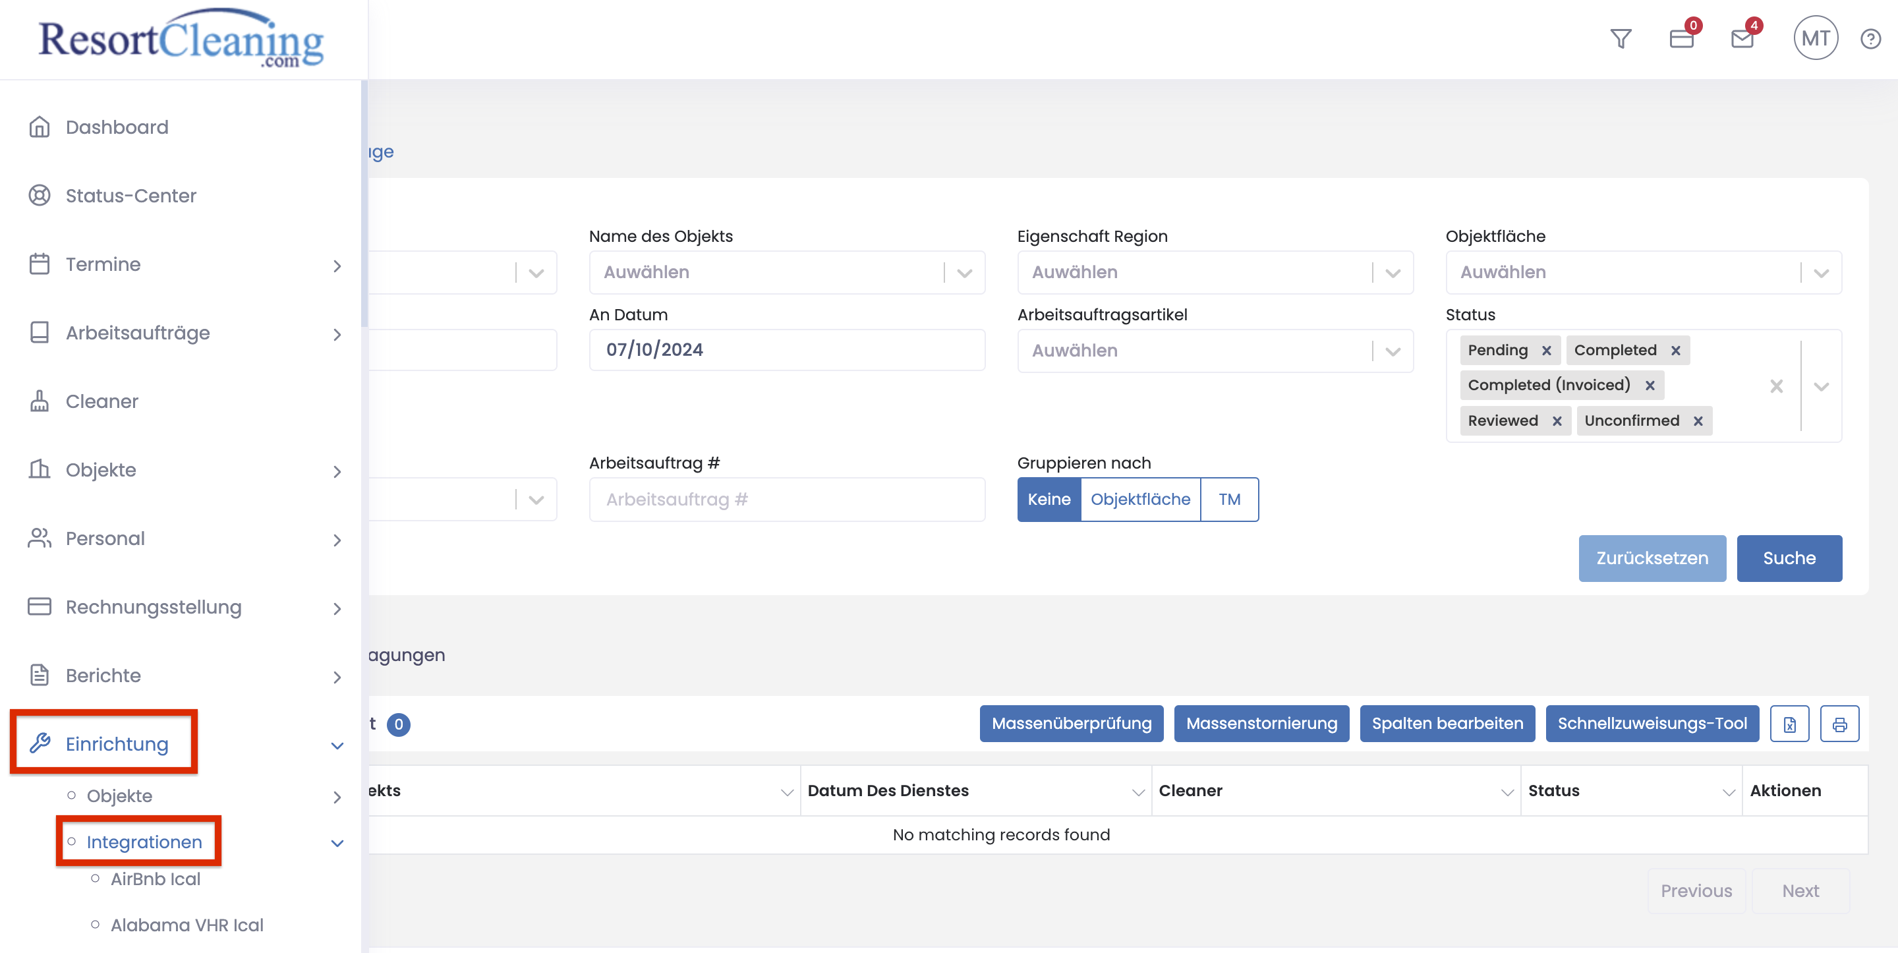Screen dimensions: 1898x953
Task: Open Status-Center from the sidebar
Action: 130,195
